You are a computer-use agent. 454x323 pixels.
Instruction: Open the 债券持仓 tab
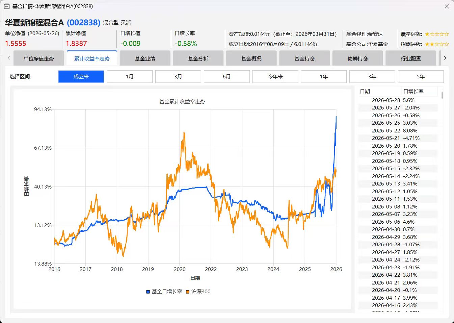pos(357,58)
